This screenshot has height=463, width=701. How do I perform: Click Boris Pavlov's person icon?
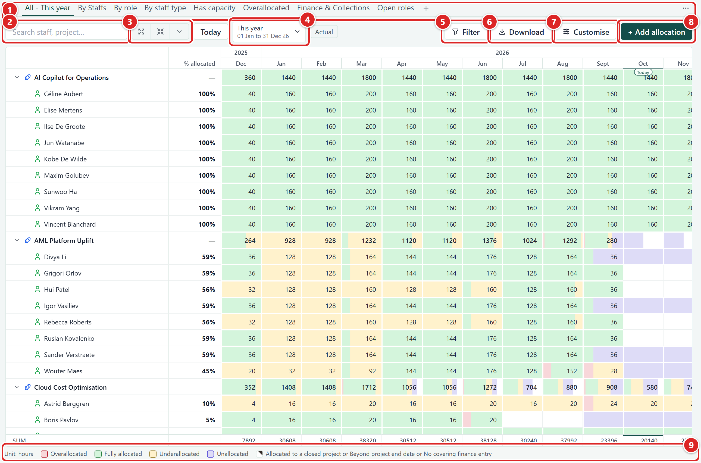(x=37, y=420)
